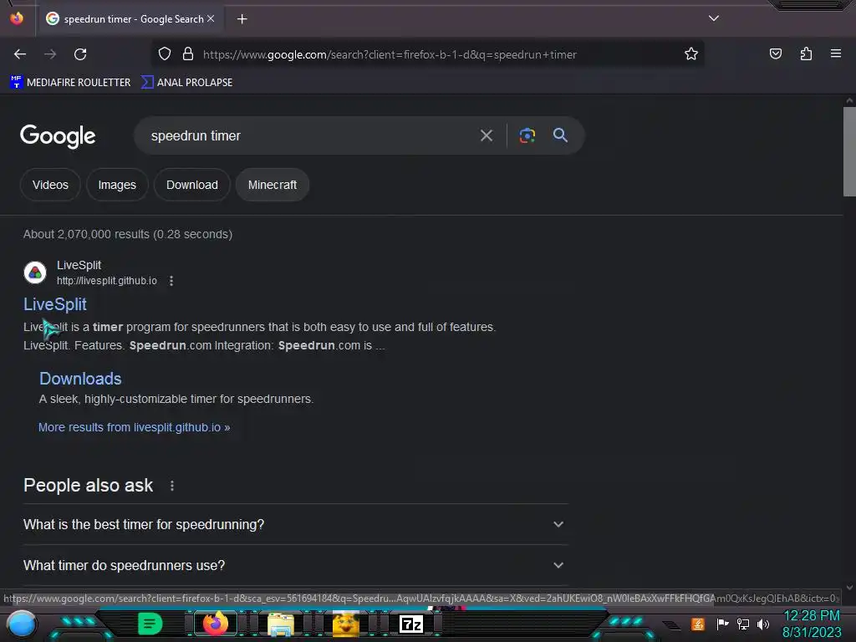This screenshot has width=856, height=642.
Task: List all tabs dropdown arrow
Action: pyautogui.click(x=714, y=18)
